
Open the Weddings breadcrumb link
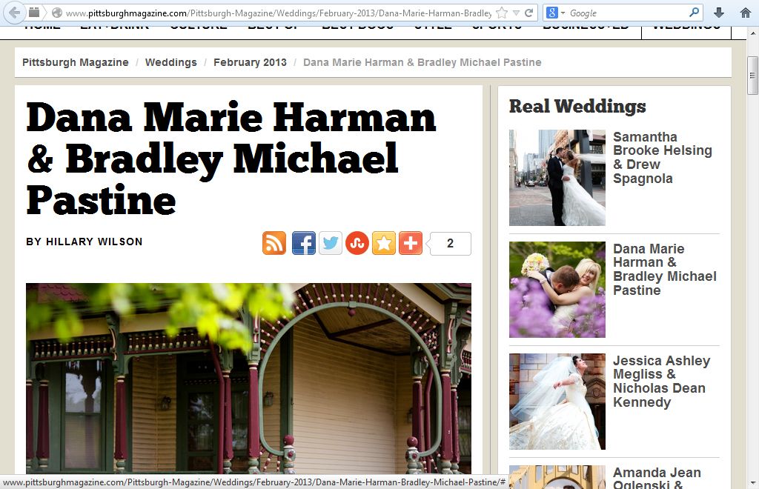pyautogui.click(x=171, y=62)
